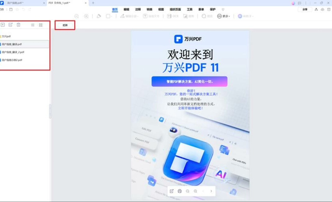Click the print icon in the preview floating bar
The width and height of the screenshot is (332, 202).
point(180,191)
